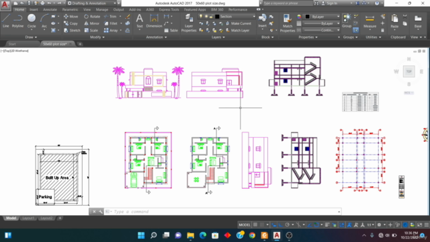
Task: Open the ByLayer lineweight dropdown
Action: (338, 24)
